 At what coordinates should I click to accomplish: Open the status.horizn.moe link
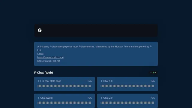pos(50,57)
